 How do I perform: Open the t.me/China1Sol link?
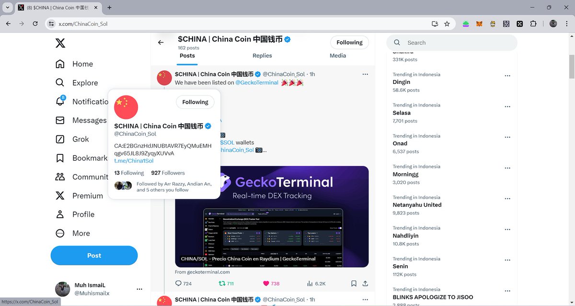(x=134, y=161)
